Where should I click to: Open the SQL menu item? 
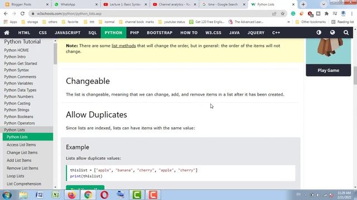click(x=93, y=33)
